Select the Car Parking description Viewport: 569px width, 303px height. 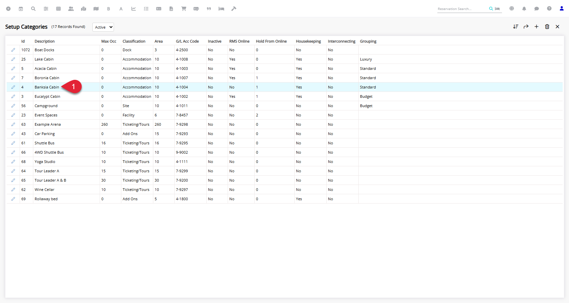(x=45, y=134)
